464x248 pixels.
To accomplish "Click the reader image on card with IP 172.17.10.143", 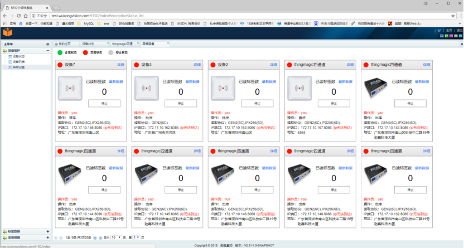I will (x=376, y=87).
